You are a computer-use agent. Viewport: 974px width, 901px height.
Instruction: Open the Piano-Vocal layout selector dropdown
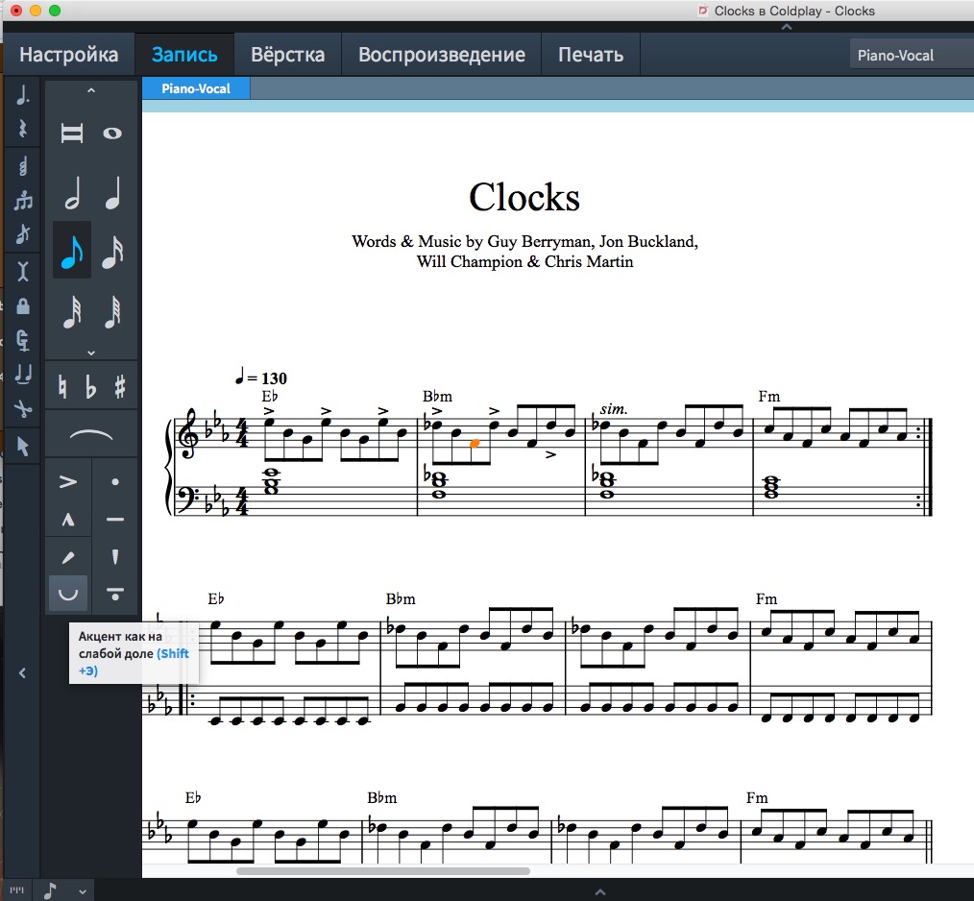click(x=912, y=56)
